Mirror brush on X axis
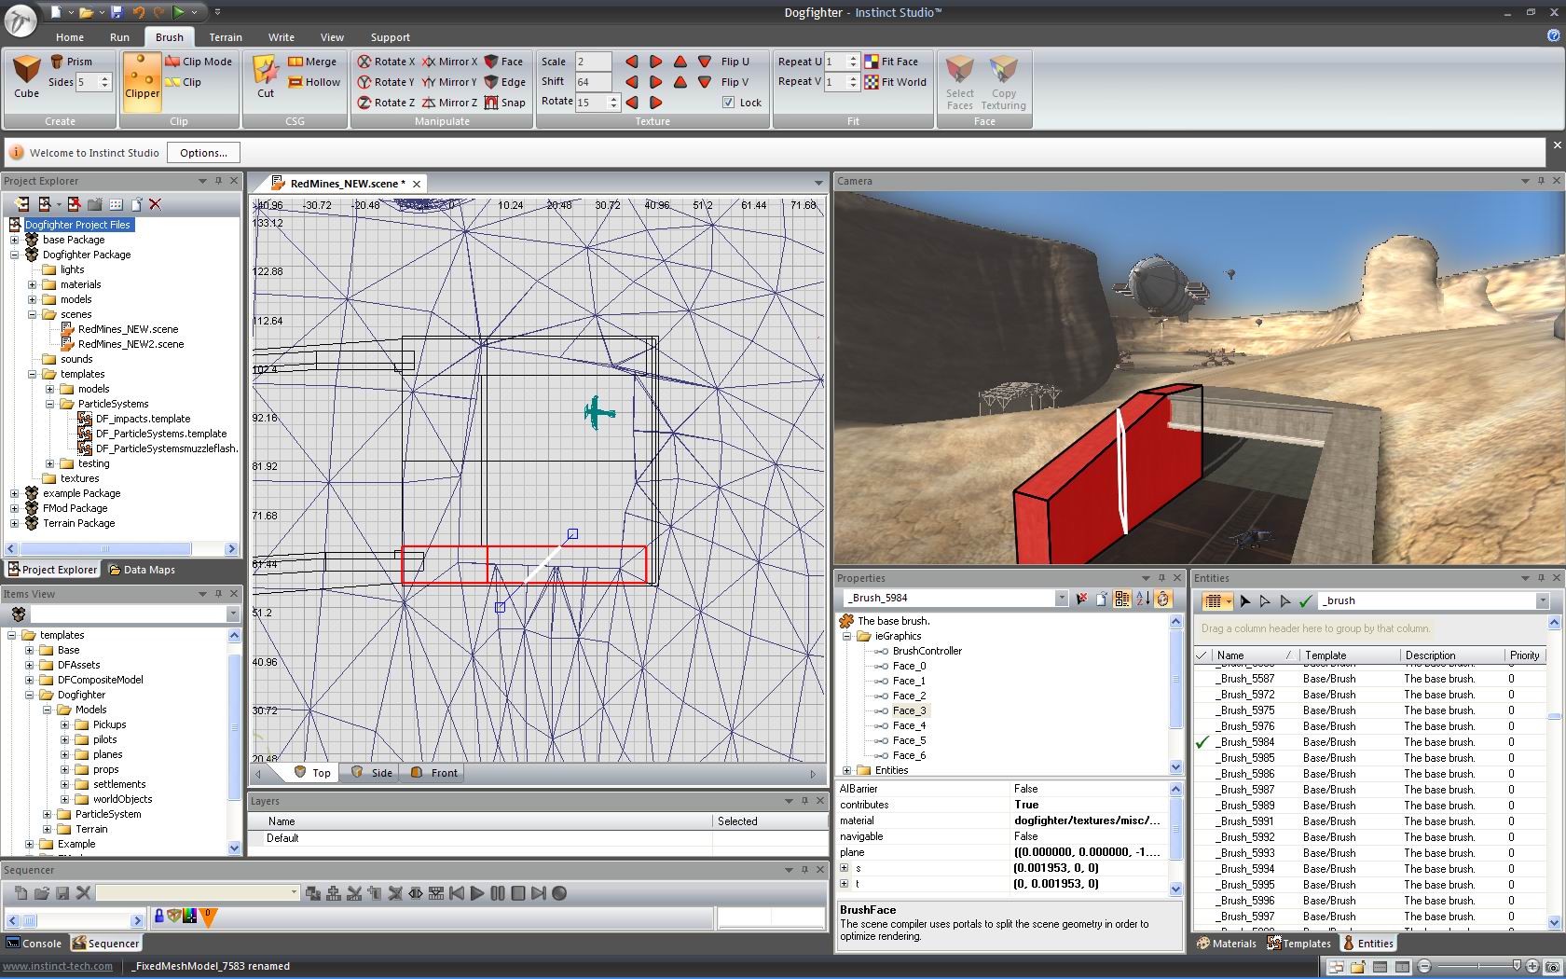1566x979 pixels. pos(449,62)
